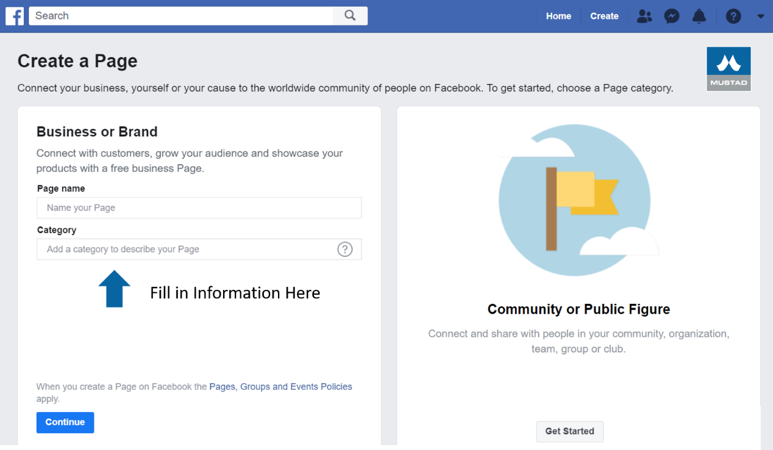Click Get Started under Community
The height and width of the screenshot is (450, 773).
pyautogui.click(x=569, y=431)
